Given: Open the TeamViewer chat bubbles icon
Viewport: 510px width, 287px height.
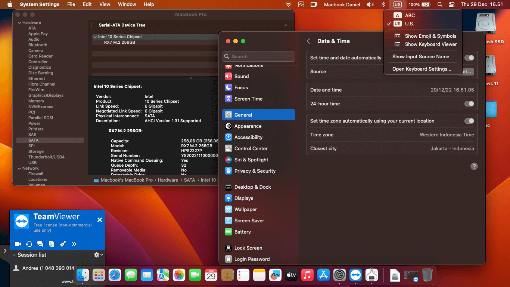Looking at the screenshot, I should click(x=40, y=244).
